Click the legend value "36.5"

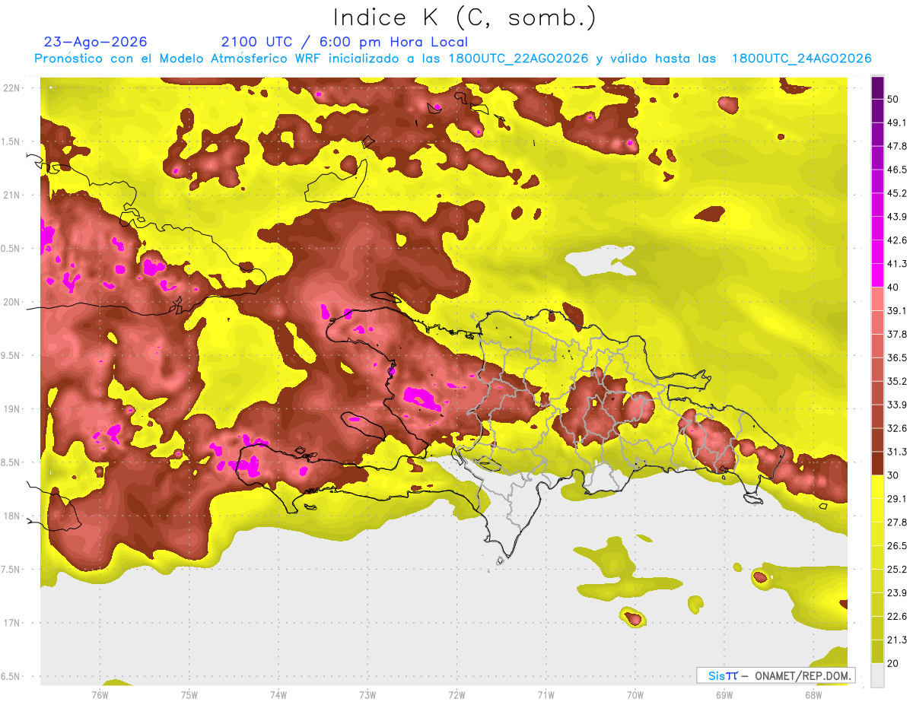pyautogui.click(x=896, y=357)
